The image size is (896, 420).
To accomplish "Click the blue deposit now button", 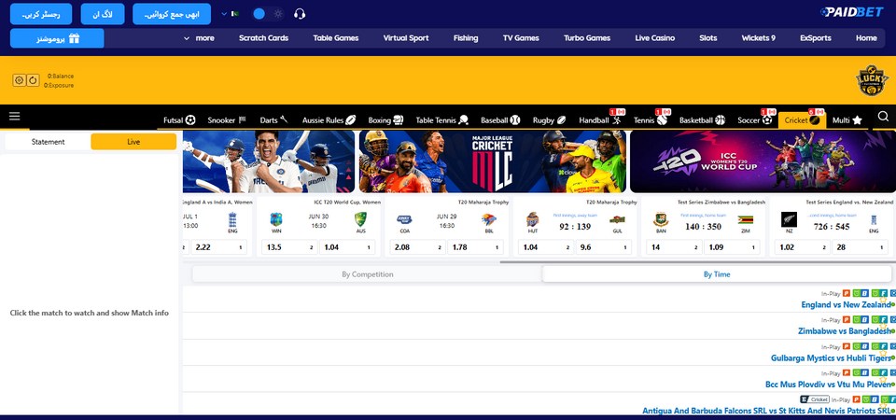I will [x=172, y=14].
